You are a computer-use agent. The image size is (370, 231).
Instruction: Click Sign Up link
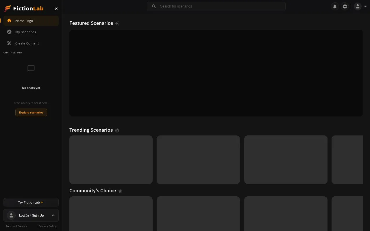pos(38,215)
